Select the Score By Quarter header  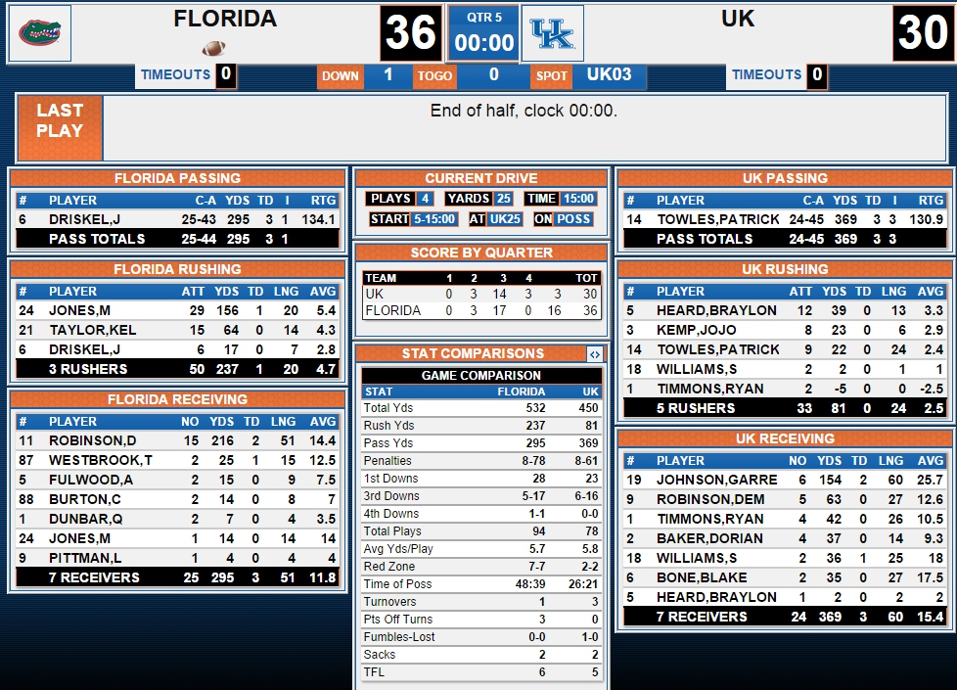coord(481,253)
